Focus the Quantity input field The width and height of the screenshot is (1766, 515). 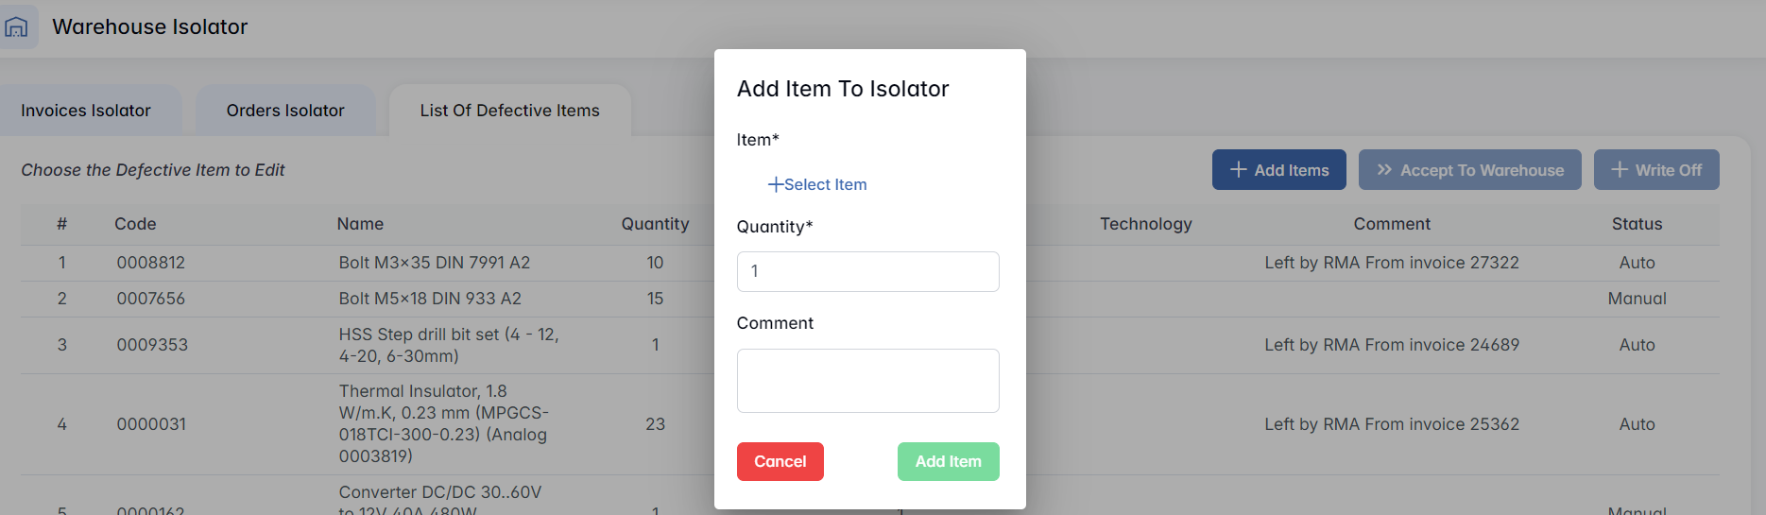point(867,271)
